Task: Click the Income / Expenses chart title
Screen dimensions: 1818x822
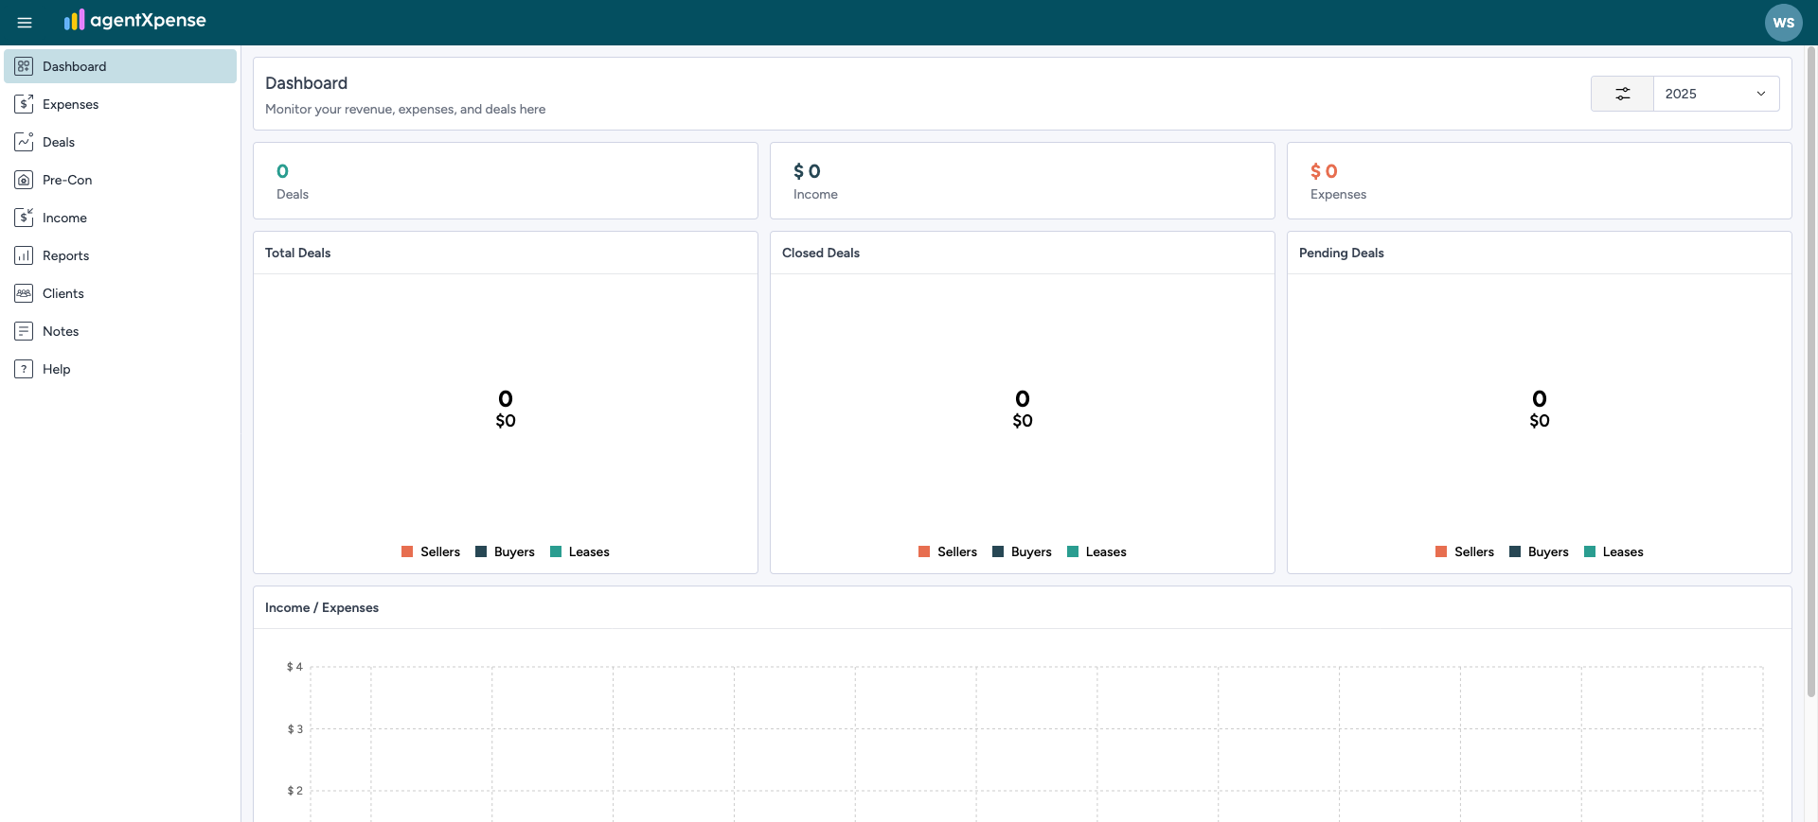Action: coord(322,607)
